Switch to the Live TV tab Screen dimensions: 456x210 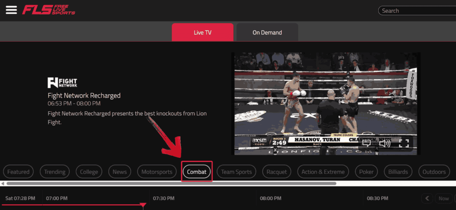[x=202, y=32]
